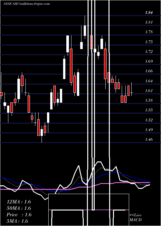The width and height of the screenshot is (161, 226).
Task: Select the 1.52 price axis label
Action: pyautogui.click(x=149, y=120)
